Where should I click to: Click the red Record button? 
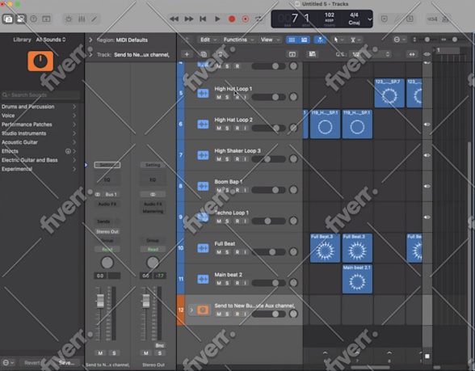[232, 19]
